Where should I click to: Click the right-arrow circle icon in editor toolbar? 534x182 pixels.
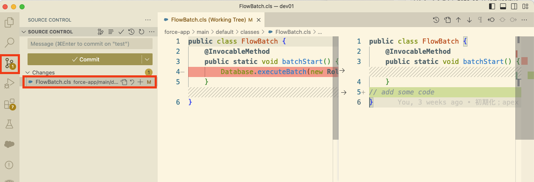(x=513, y=20)
